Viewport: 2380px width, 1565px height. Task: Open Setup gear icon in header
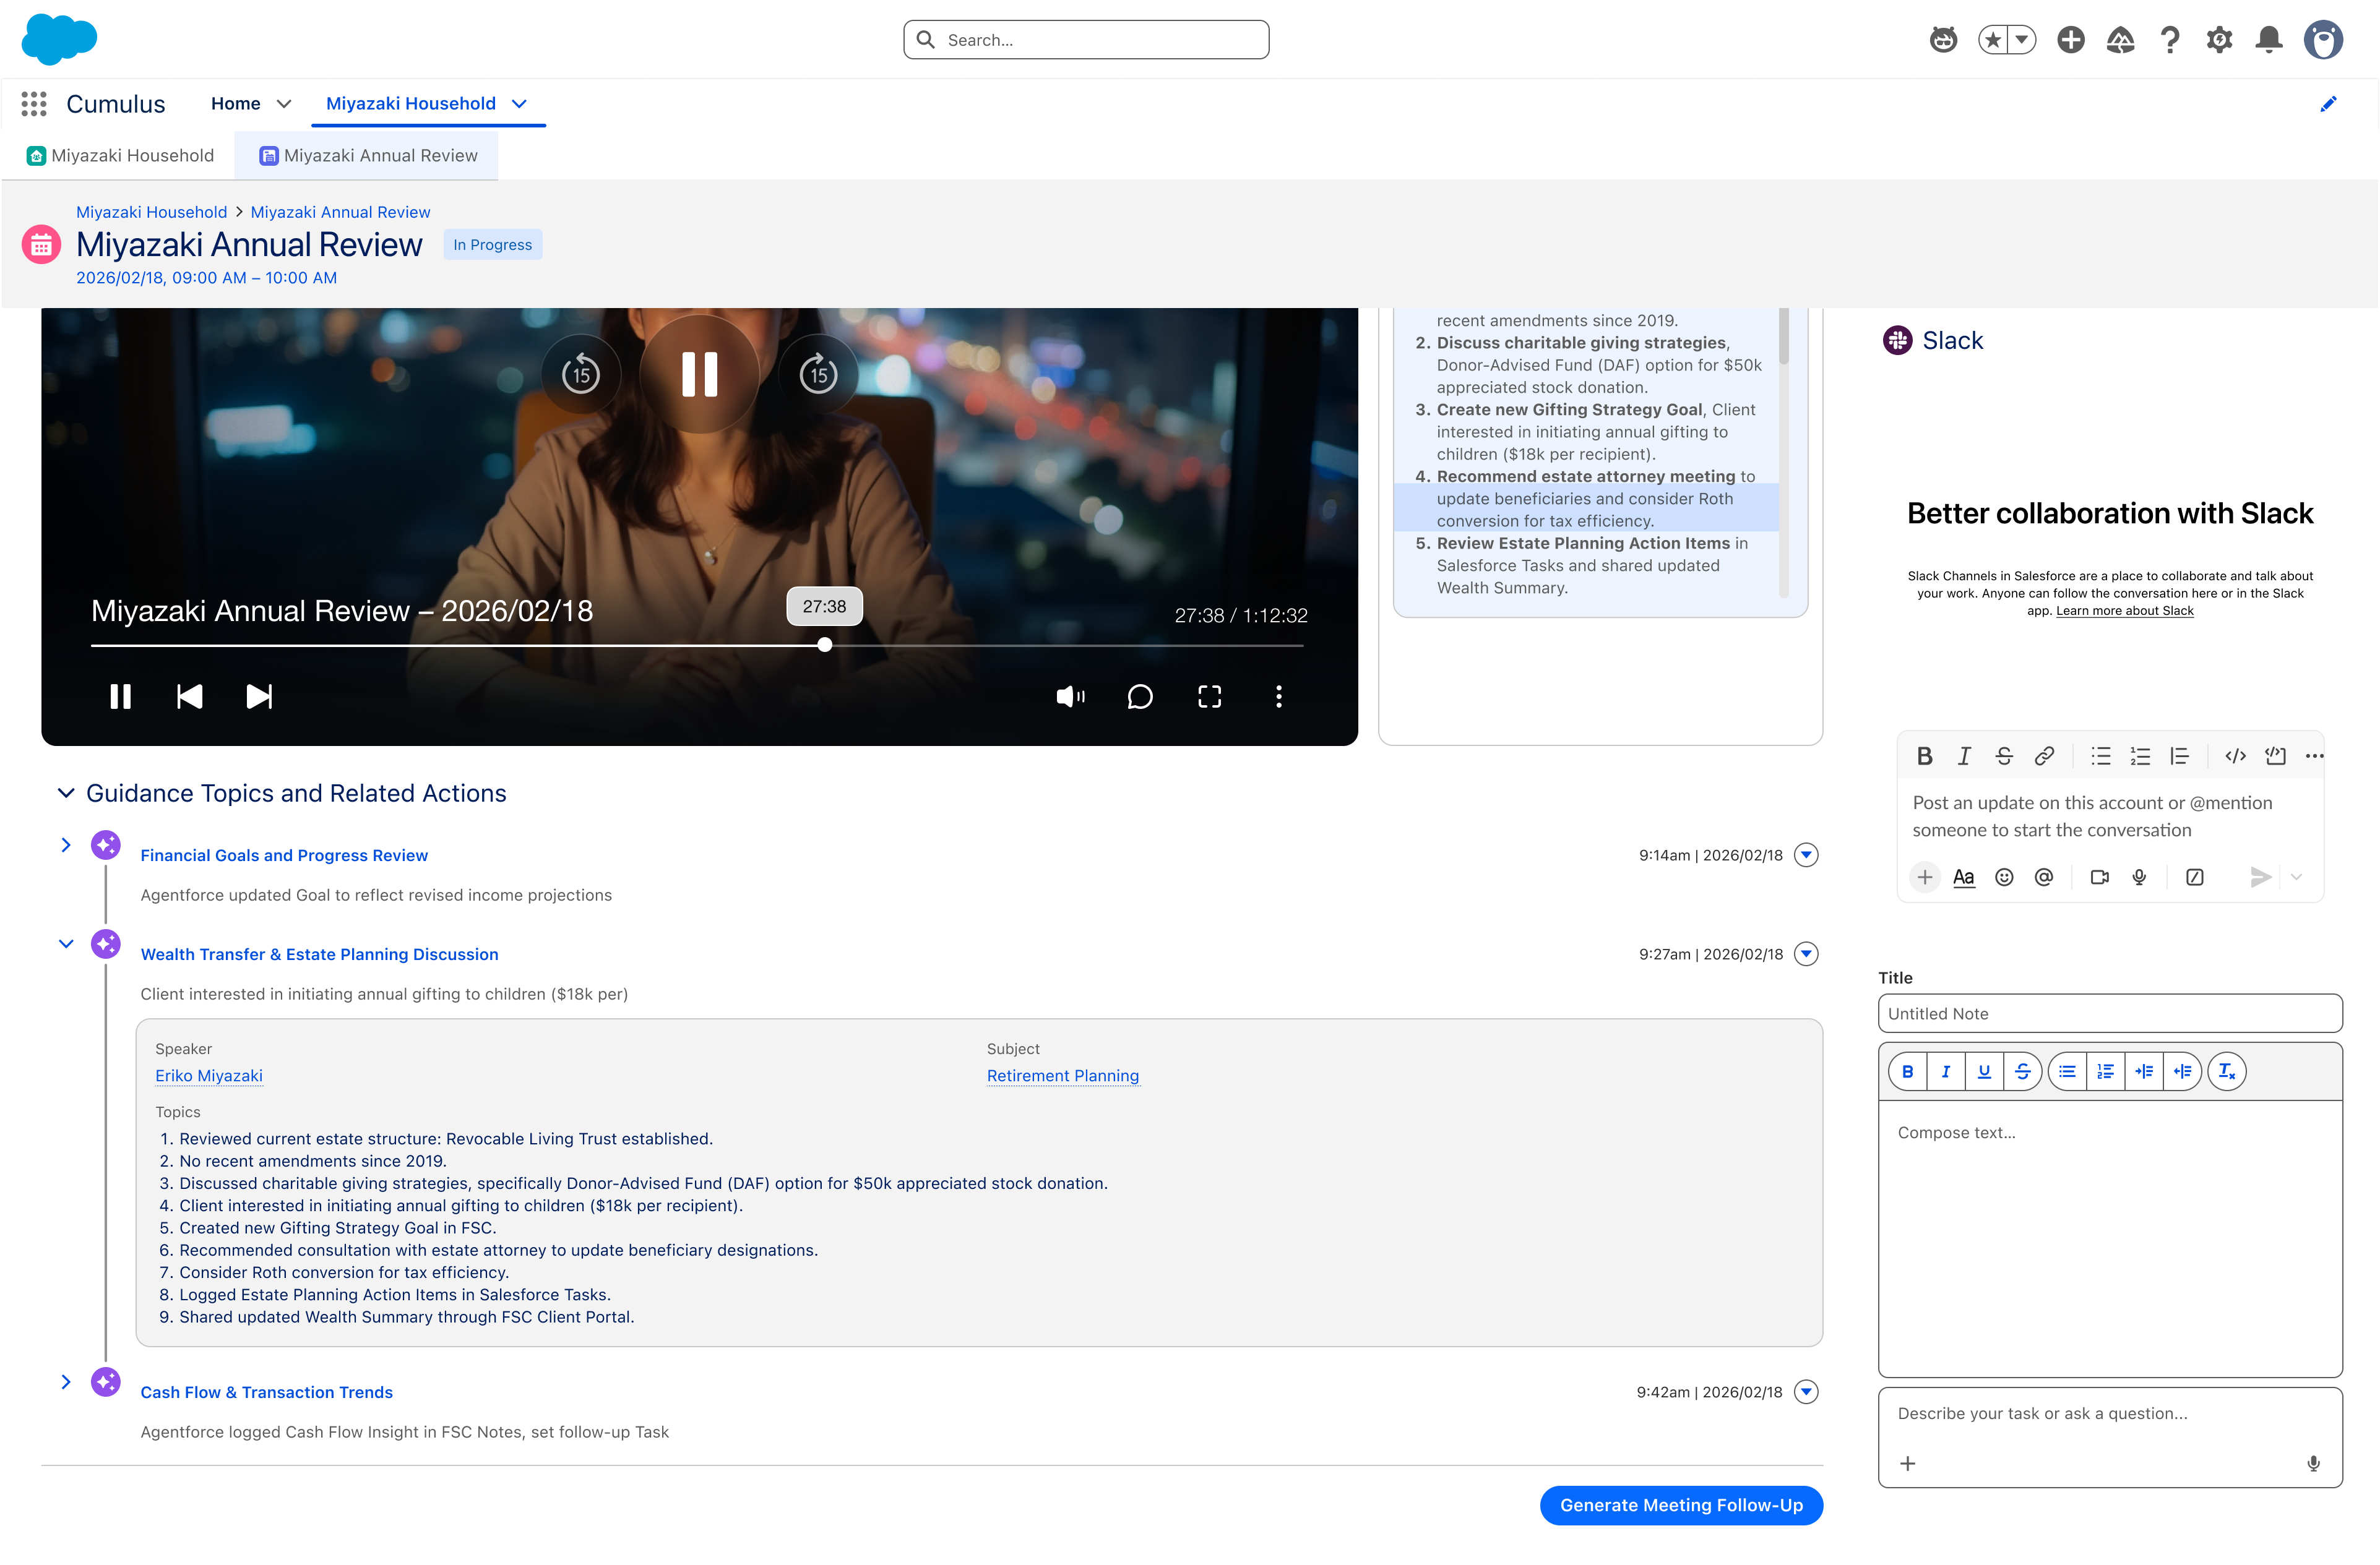coord(2220,40)
